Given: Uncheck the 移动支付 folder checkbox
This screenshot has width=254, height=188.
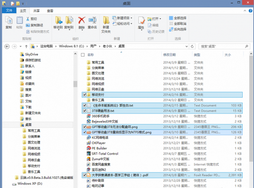Looking at the screenshot, I should click(85, 94).
